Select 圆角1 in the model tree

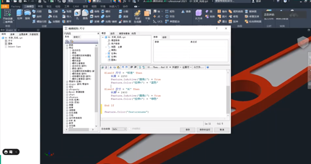click(114, 60)
